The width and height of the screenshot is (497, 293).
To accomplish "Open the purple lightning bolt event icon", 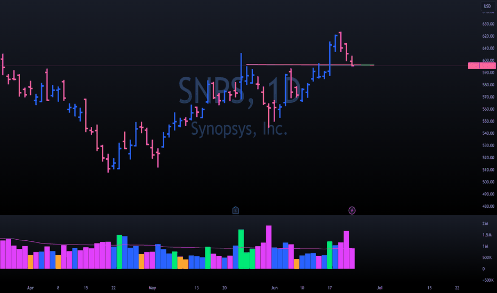I will click(x=352, y=210).
